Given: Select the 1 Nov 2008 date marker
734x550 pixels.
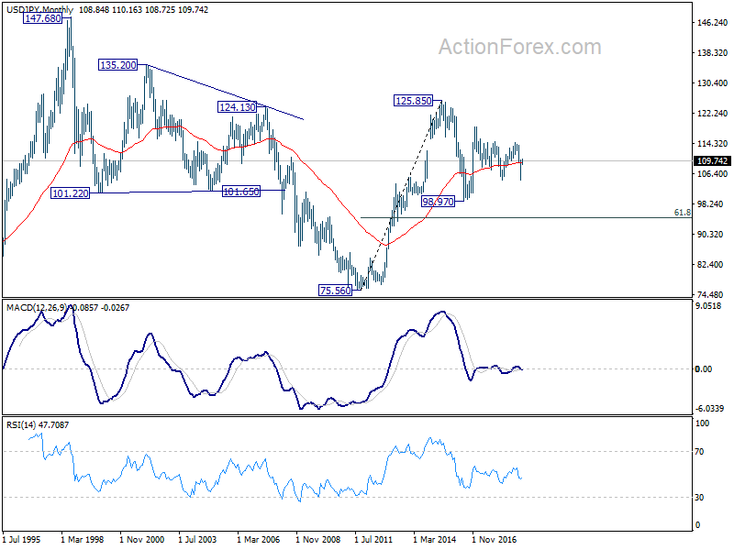Looking at the screenshot, I should click(x=317, y=539).
